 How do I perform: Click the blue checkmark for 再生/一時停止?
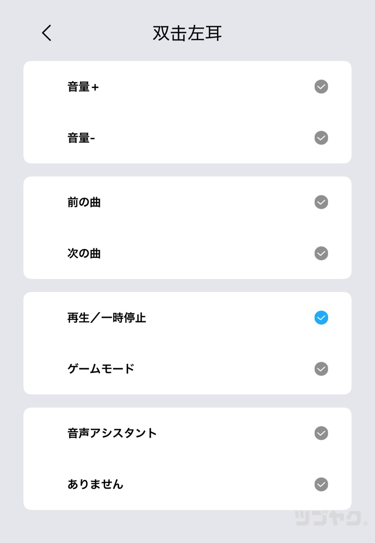tap(321, 318)
